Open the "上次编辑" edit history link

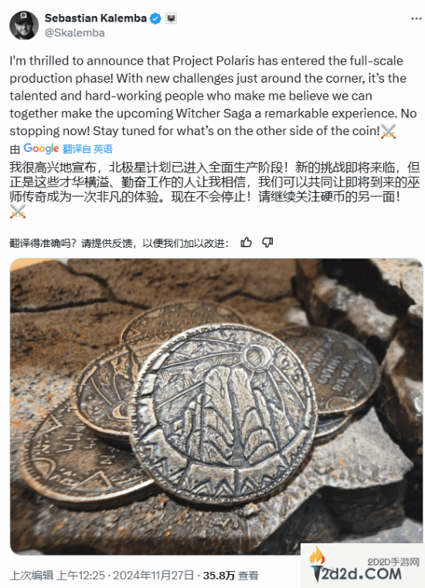tap(32, 575)
